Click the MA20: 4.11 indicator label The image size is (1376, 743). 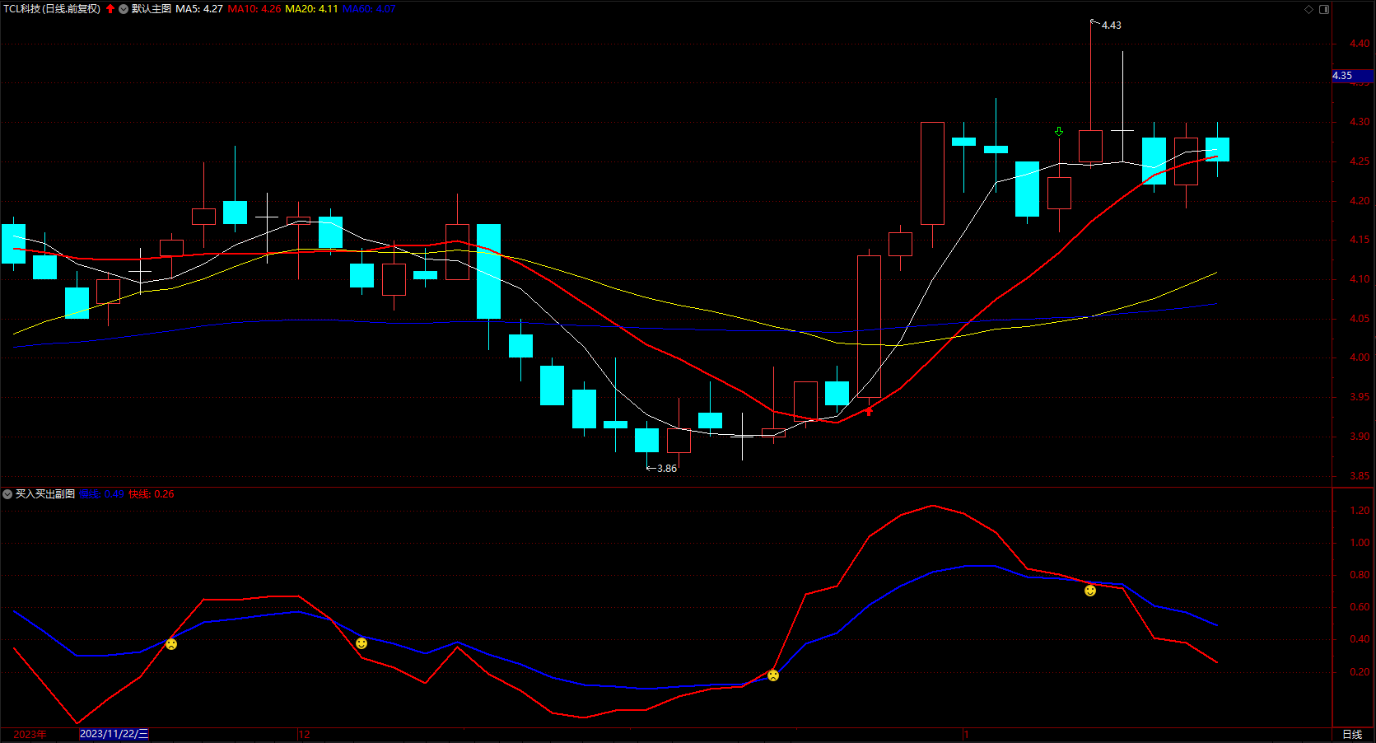tap(311, 9)
